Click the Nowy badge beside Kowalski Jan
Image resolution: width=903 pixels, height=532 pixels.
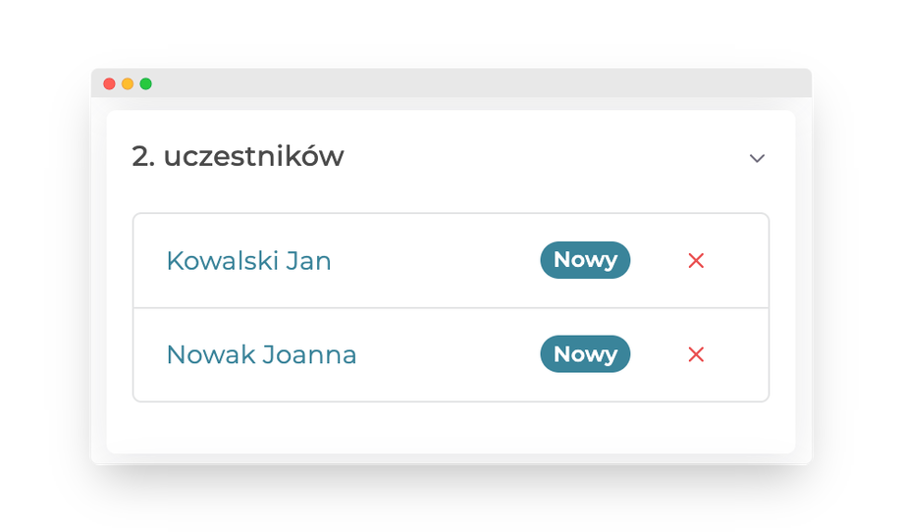pyautogui.click(x=585, y=260)
